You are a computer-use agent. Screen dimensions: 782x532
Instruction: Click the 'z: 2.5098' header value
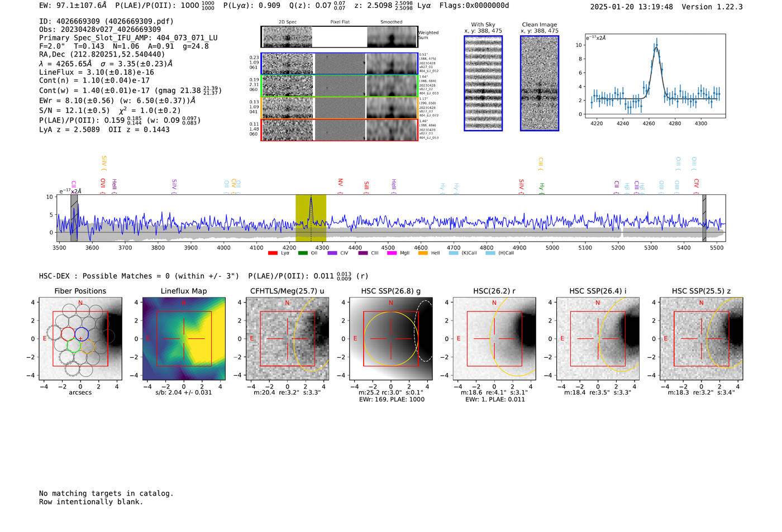coord(384,6)
